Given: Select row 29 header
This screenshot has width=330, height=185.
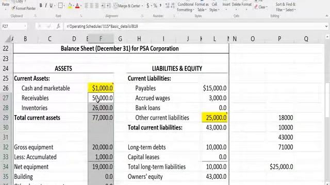Looking at the screenshot, I should tap(6, 118).
